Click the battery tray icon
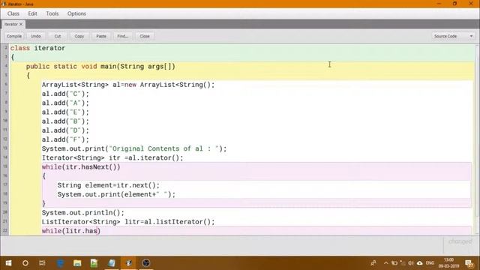This screenshot has height=270, width=480. tap(394, 263)
